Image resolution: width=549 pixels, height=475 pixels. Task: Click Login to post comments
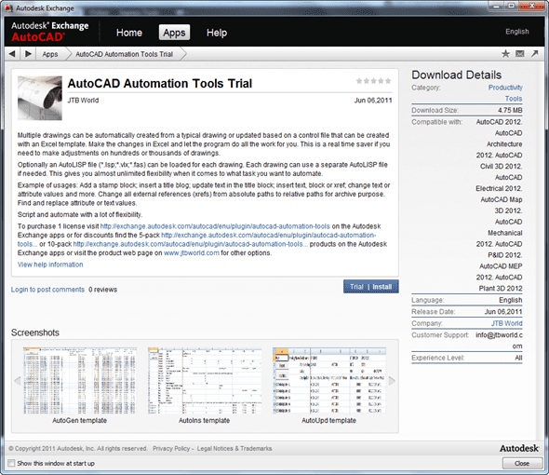[x=47, y=290]
